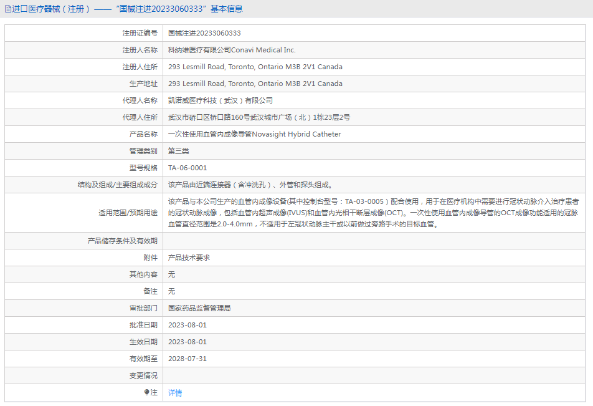Click the 产品储存条件及有效期 label
The width and height of the screenshot is (593, 406).
click(123, 241)
